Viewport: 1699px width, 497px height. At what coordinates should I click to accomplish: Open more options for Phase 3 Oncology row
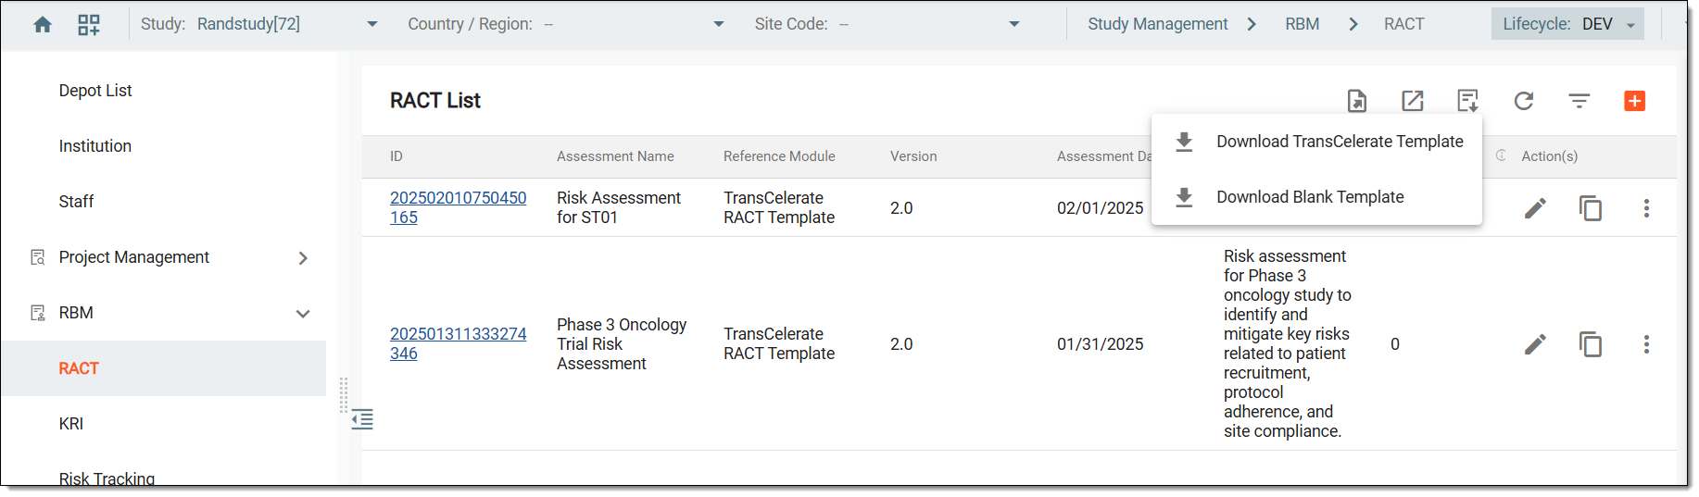[1646, 344]
